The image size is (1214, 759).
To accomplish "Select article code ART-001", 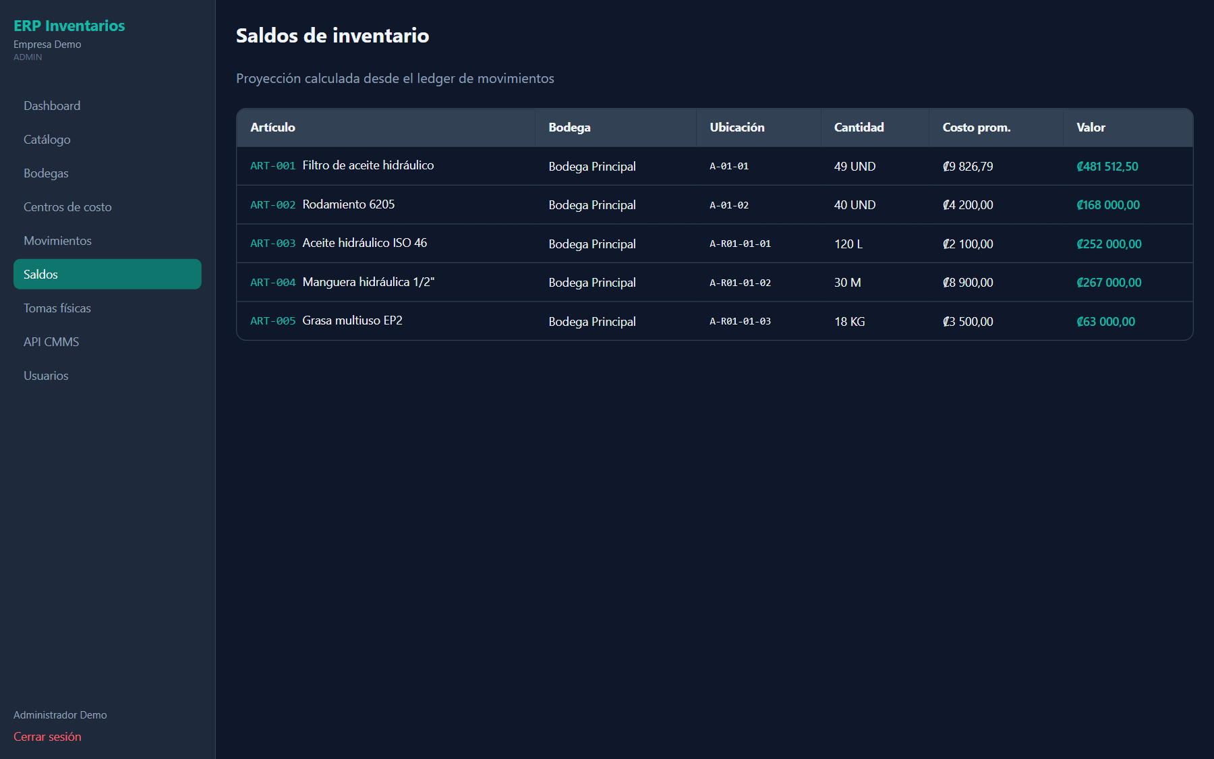I will [272, 166].
